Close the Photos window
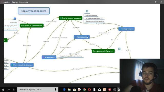The height and width of the screenshot is (92, 164). coord(161,2)
